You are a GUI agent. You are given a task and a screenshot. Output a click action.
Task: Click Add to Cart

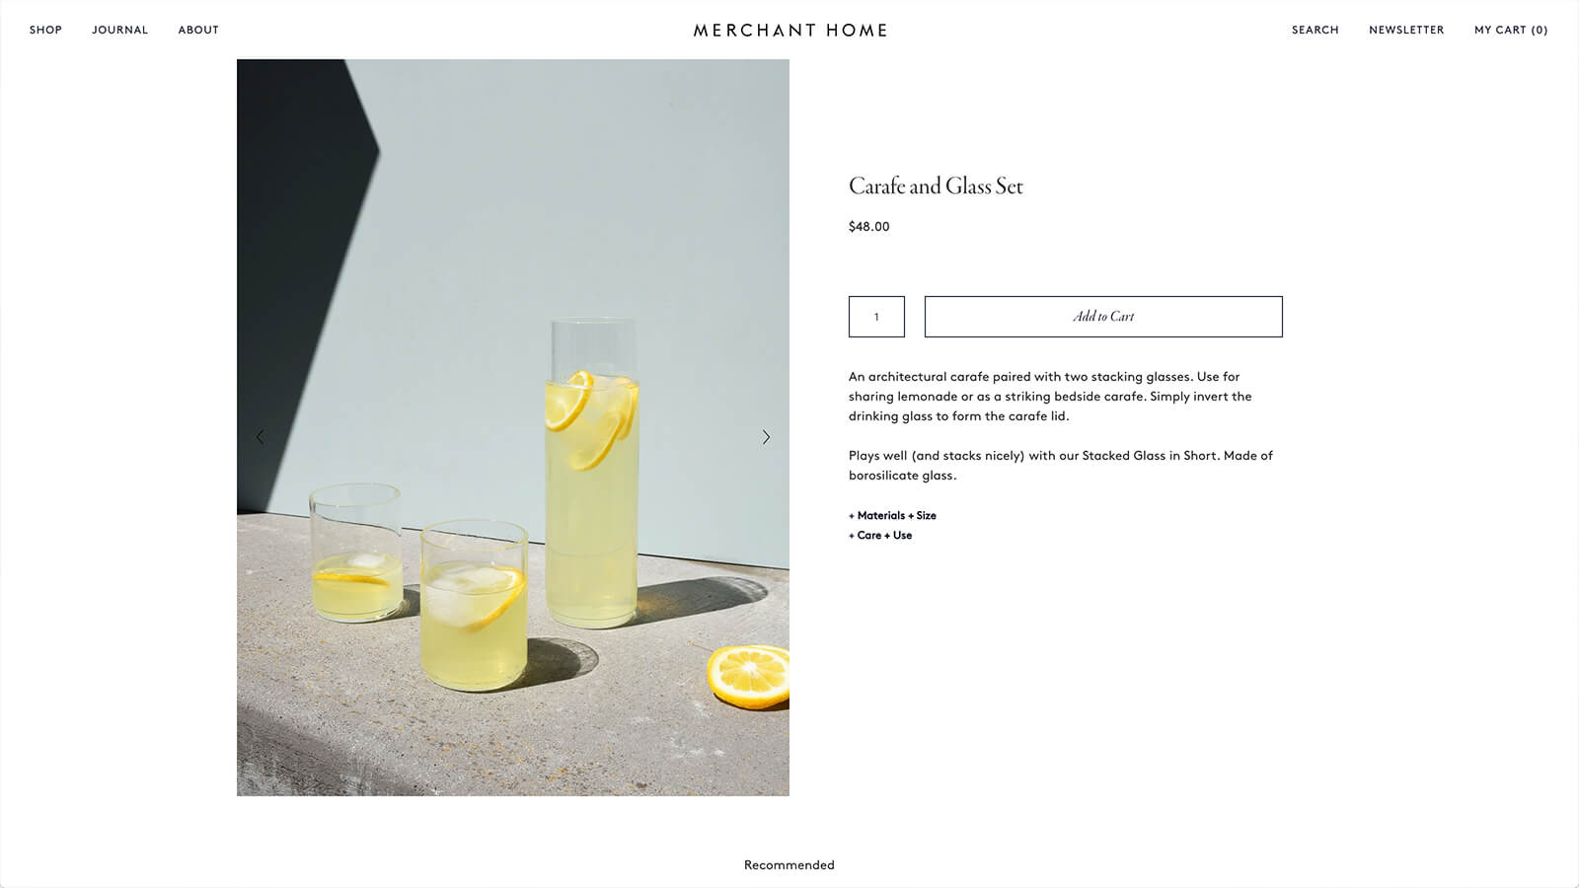point(1102,317)
